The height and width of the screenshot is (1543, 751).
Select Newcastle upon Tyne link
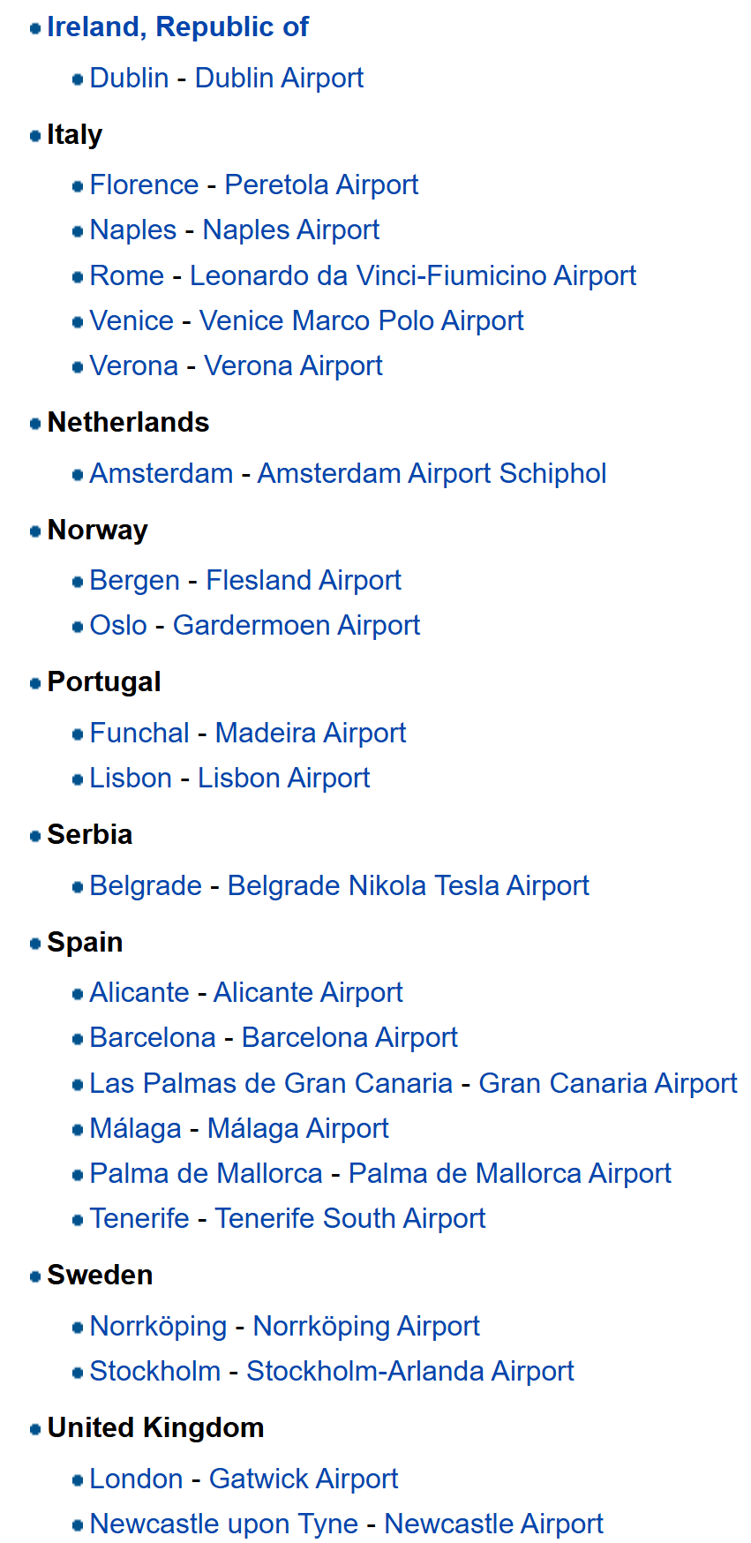click(x=224, y=1524)
